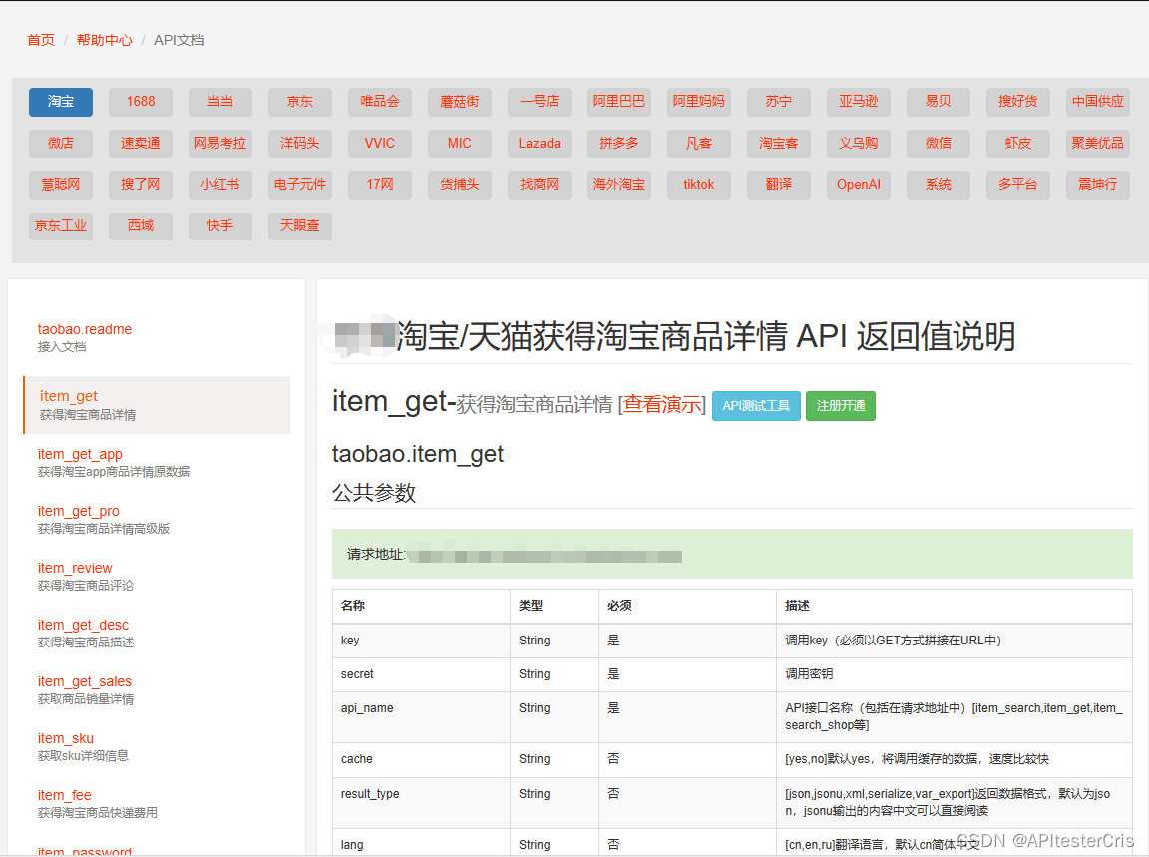The image size is (1149, 857).
Task: Open the 17网 platform button
Action: coord(380,185)
